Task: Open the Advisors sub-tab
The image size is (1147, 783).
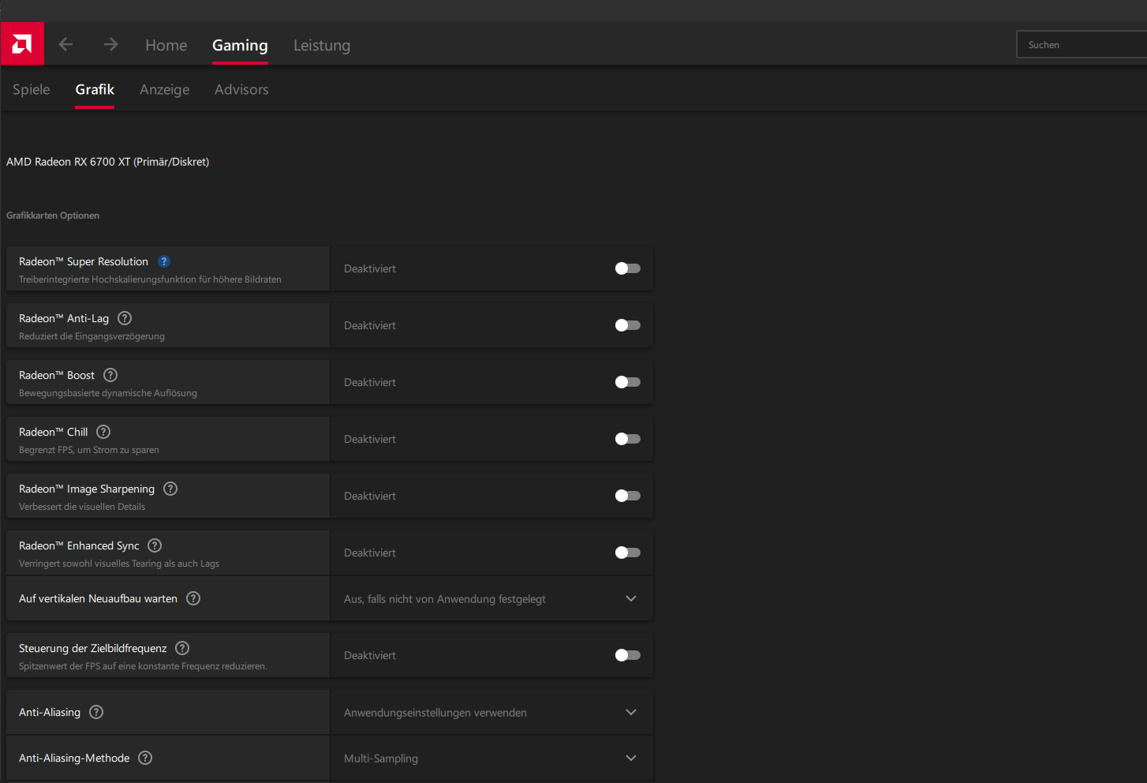Action: (241, 89)
